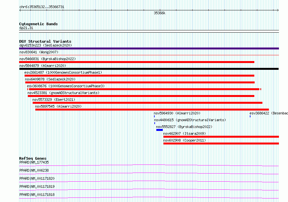
Task: Click the left arrow of the ruler
Action: click(x=20, y=10)
